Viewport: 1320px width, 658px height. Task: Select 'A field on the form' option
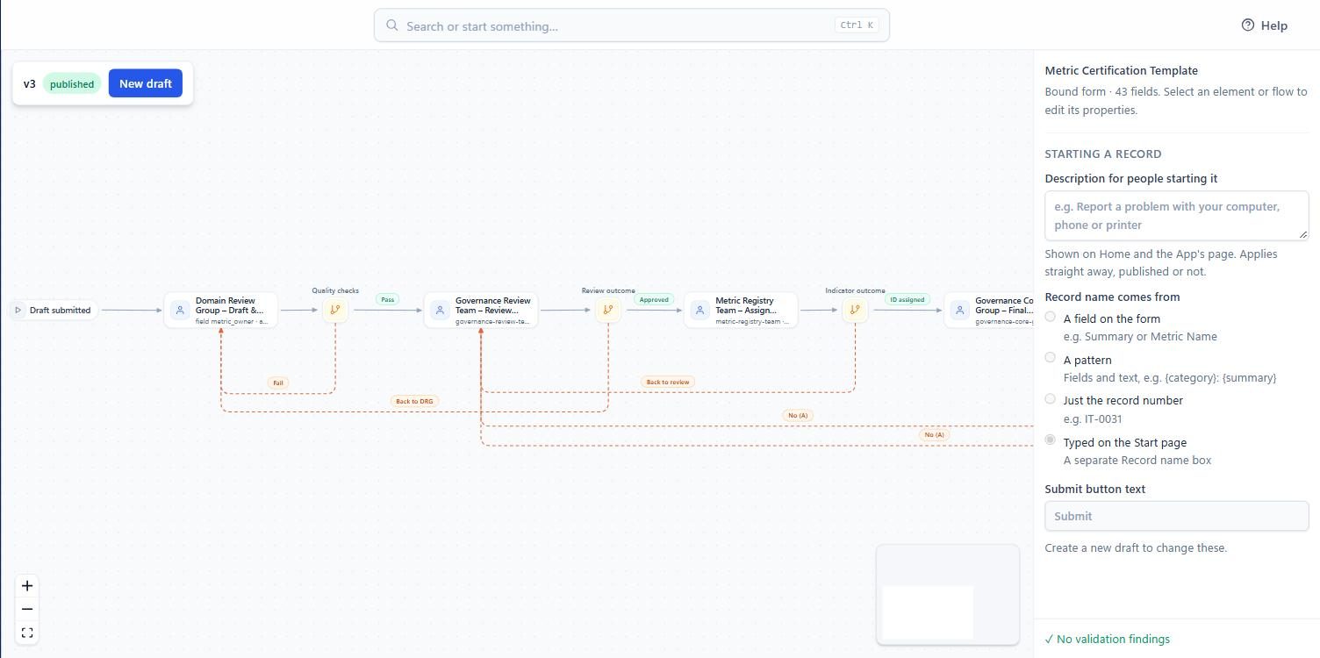1050,317
